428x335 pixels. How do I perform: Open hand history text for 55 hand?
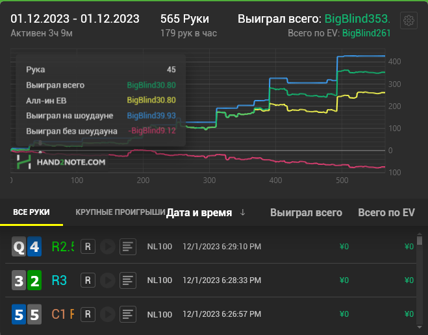(128, 314)
